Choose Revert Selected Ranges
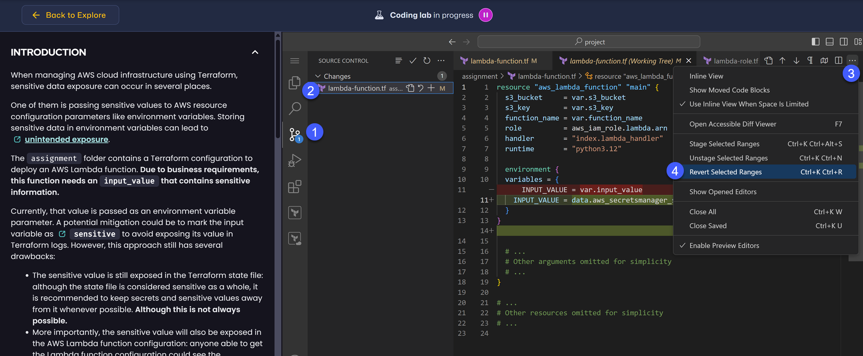The width and height of the screenshot is (863, 356). point(765,172)
